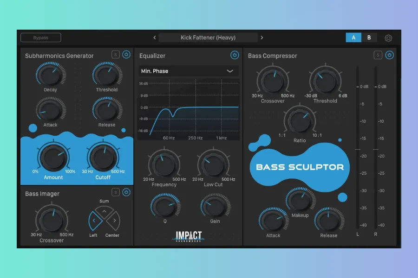Click Bass Compressor solo S icon
The height and width of the screenshot is (278, 418).
(x=378, y=56)
